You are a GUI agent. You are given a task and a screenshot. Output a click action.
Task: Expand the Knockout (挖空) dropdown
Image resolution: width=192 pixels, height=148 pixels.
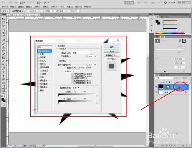76,71
